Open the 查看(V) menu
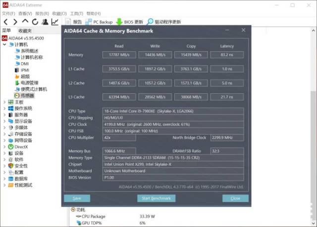Image resolution: width=317 pixels, height=227 pixels. tap(25, 13)
